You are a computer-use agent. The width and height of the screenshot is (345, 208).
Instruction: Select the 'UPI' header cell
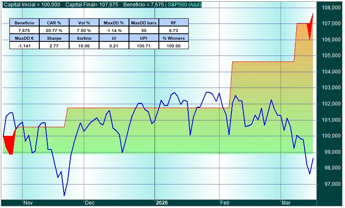[x=143, y=38]
